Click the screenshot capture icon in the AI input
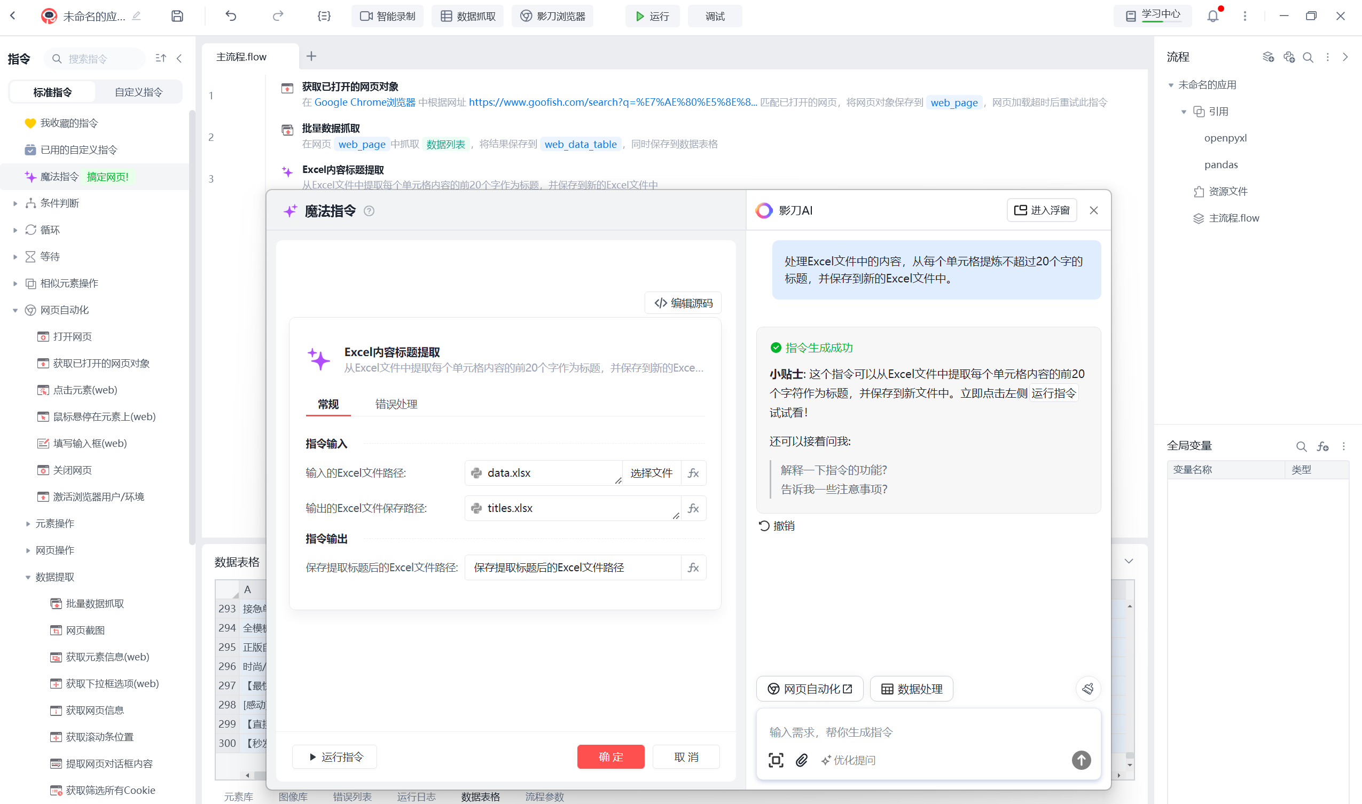 pos(775,760)
